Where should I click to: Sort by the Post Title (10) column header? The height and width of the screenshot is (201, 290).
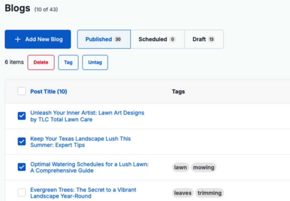[49, 92]
